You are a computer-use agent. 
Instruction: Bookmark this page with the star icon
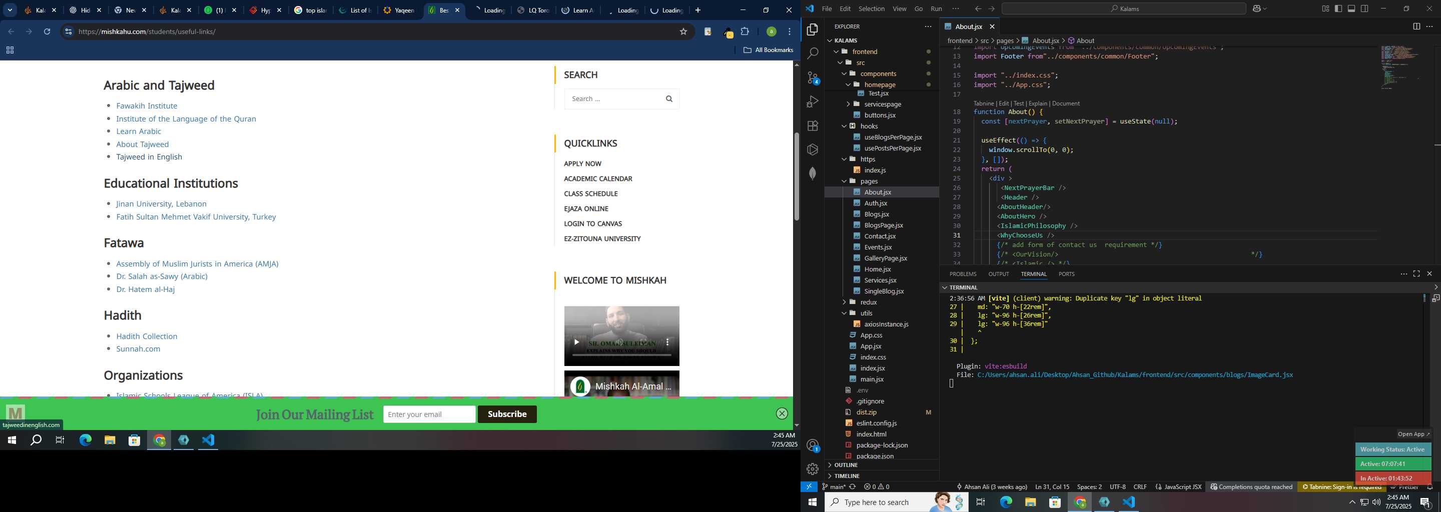683,32
